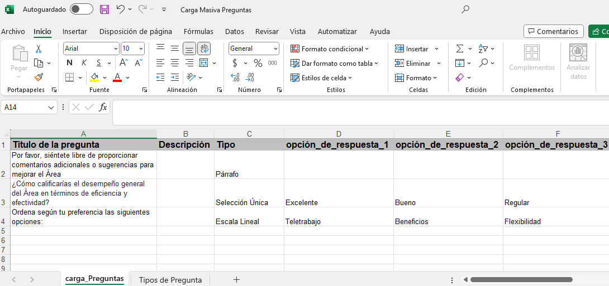
Task: Click the Merge and Center icon
Action: point(203,63)
